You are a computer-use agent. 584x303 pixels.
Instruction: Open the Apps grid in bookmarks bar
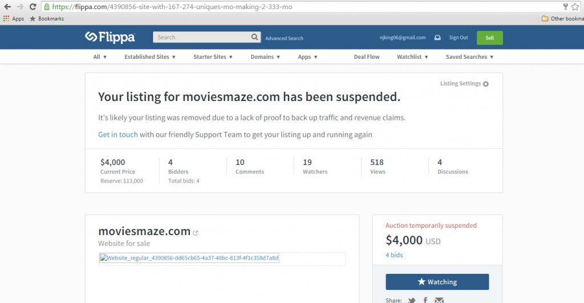click(x=14, y=19)
